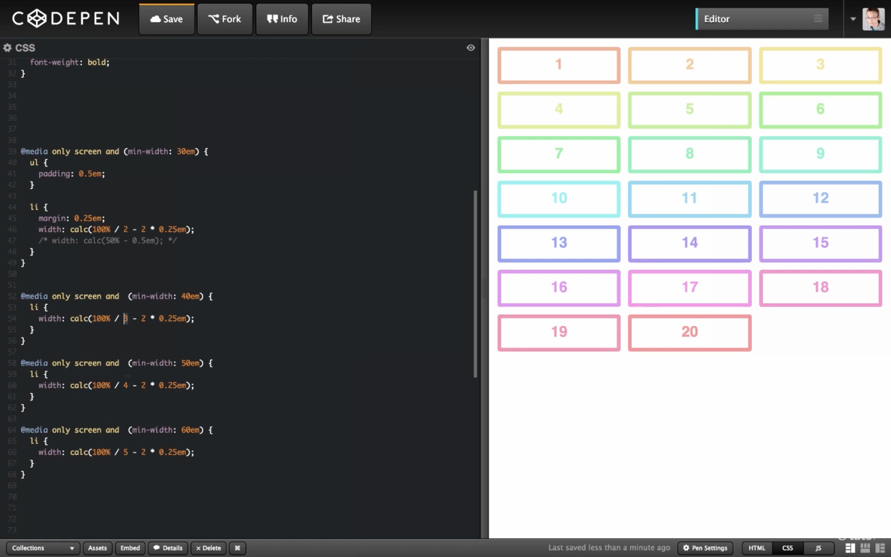891x557 pixels.
Task: Save the pen using the cloud Save icon
Action: click(166, 19)
